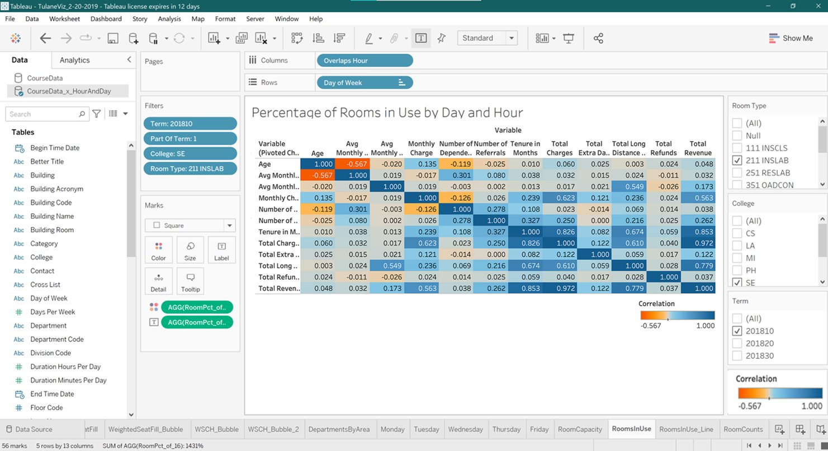This screenshot has width=828, height=451.
Task: Click the Tableau start page logo icon
Action: pos(16,38)
